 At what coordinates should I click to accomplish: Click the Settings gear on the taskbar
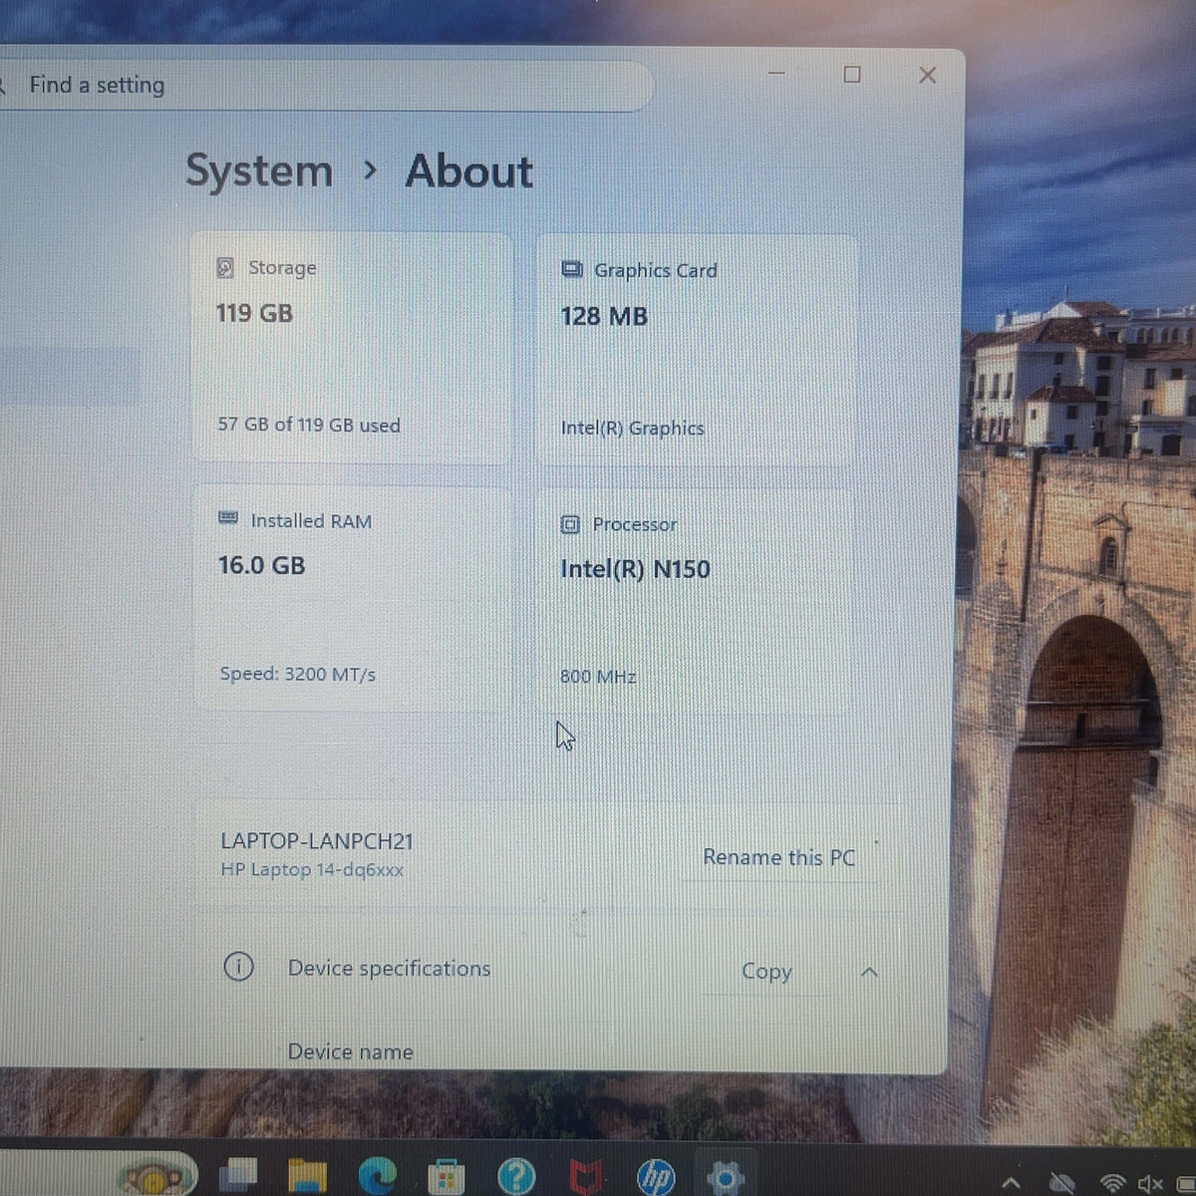coord(725,1178)
